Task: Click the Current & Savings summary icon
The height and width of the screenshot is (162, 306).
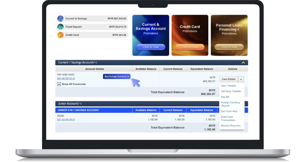Action: [60, 19]
